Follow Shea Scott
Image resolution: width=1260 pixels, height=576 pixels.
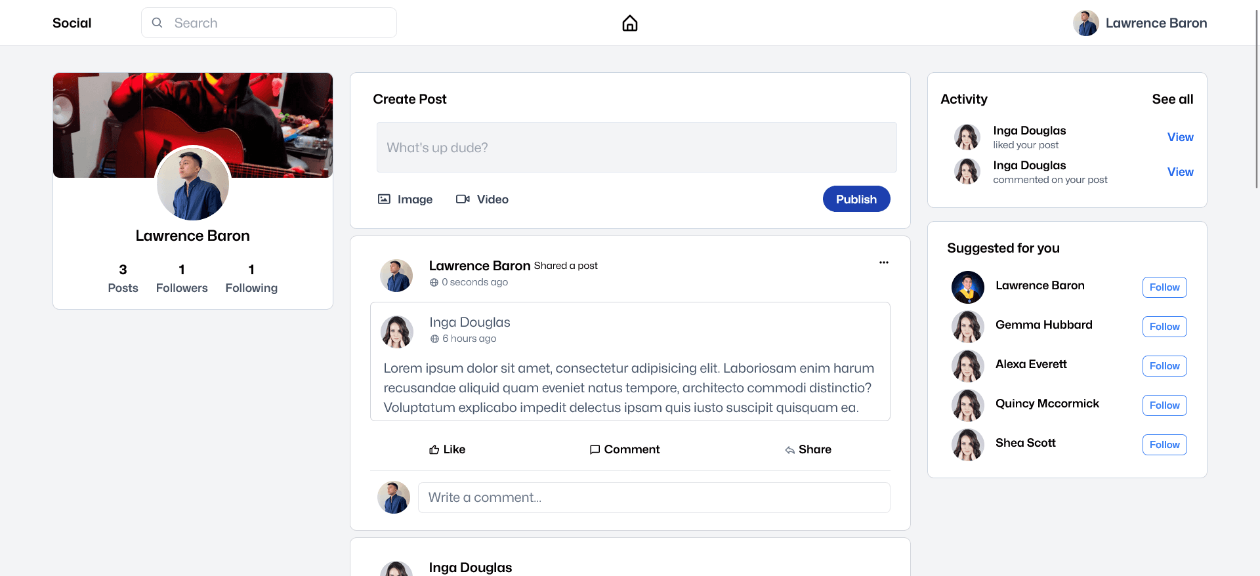click(x=1165, y=445)
